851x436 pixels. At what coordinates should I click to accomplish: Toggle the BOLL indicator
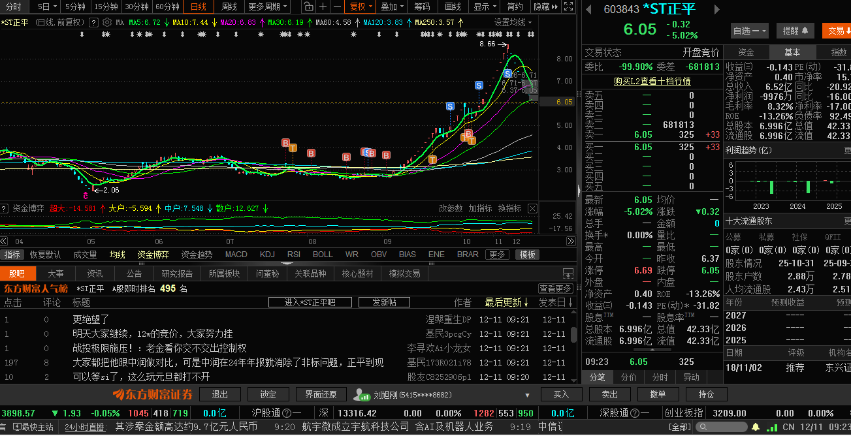(323, 255)
